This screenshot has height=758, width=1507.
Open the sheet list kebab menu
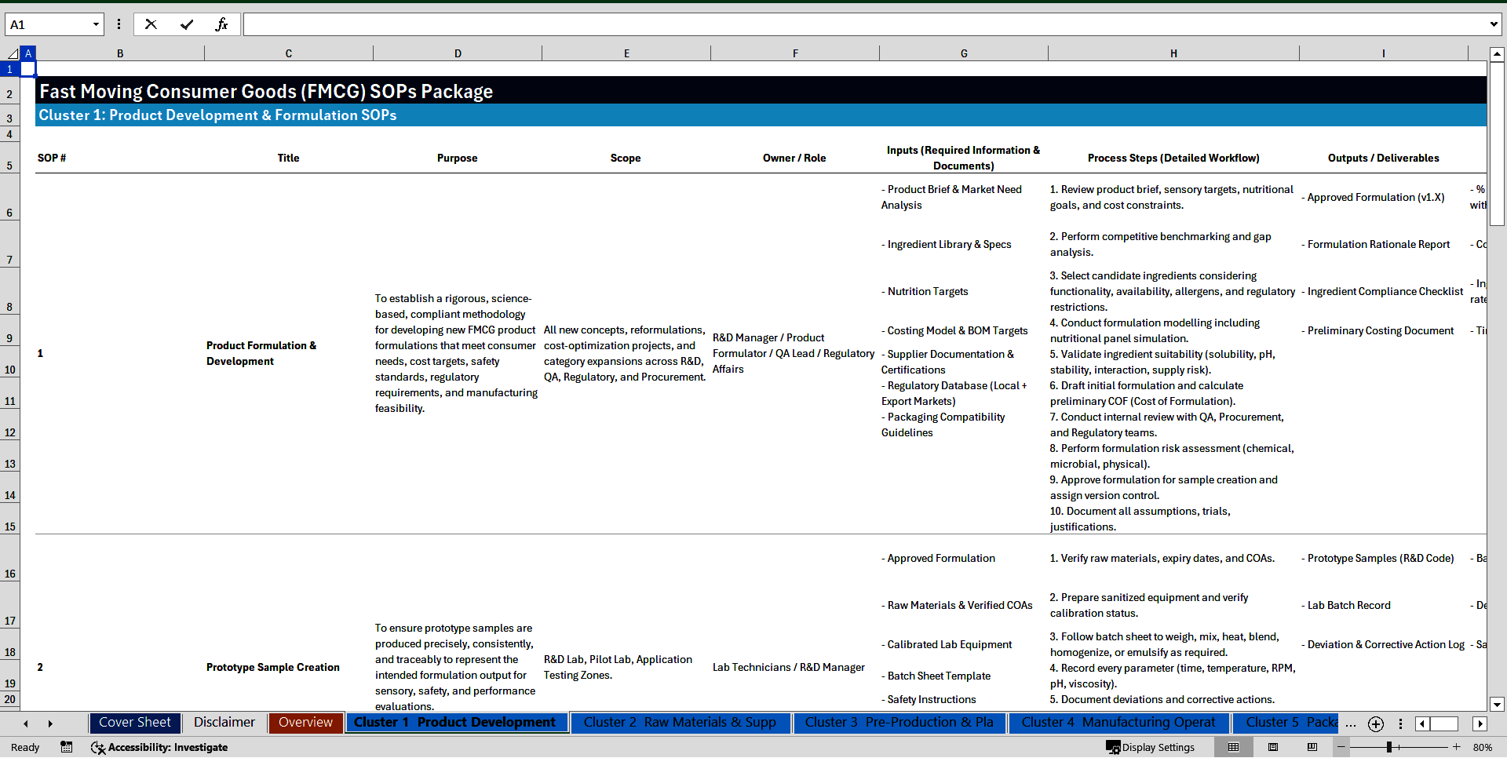1400,723
